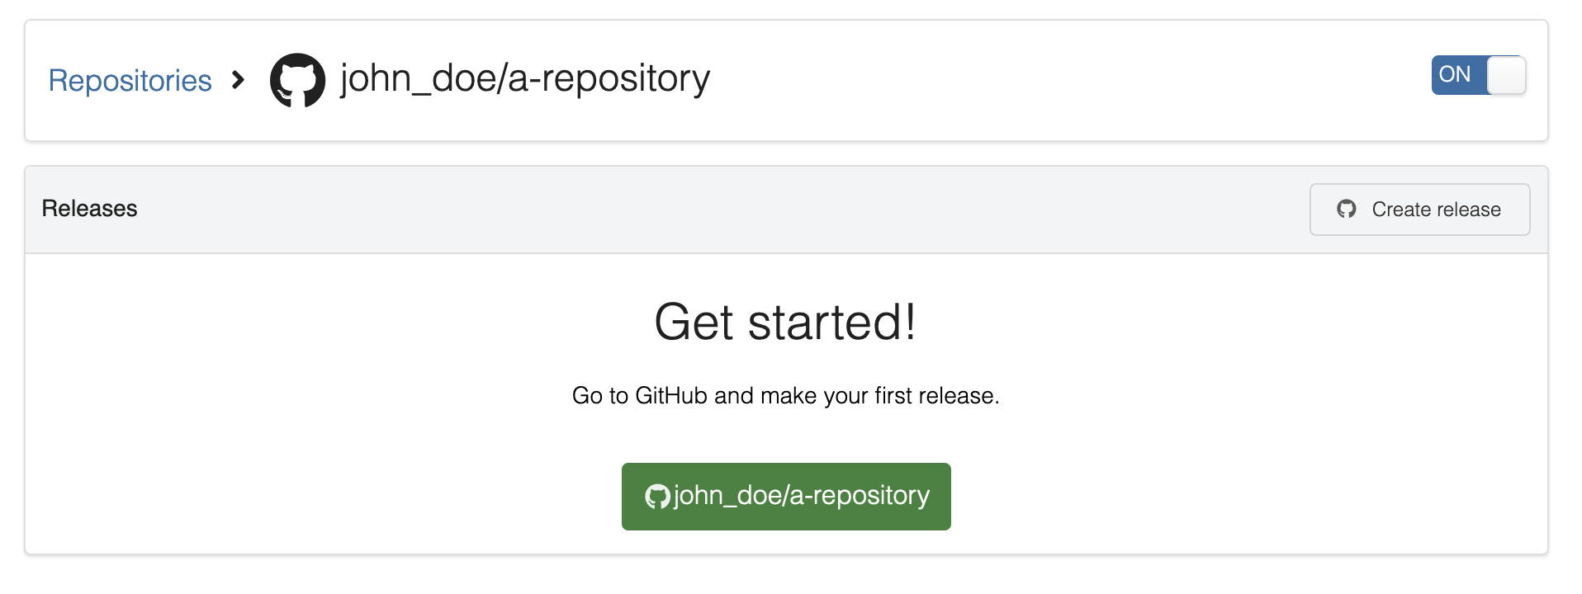
Task: Click the Create release button
Action: [x=1419, y=210]
